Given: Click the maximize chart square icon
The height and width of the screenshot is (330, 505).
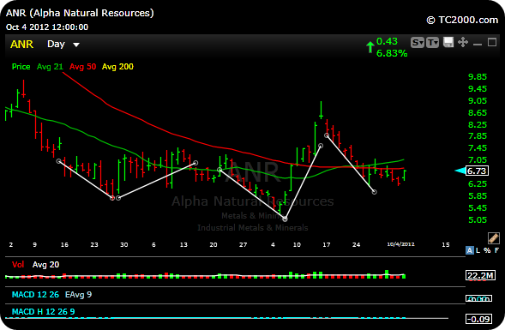Looking at the screenshot, I should point(492,42).
